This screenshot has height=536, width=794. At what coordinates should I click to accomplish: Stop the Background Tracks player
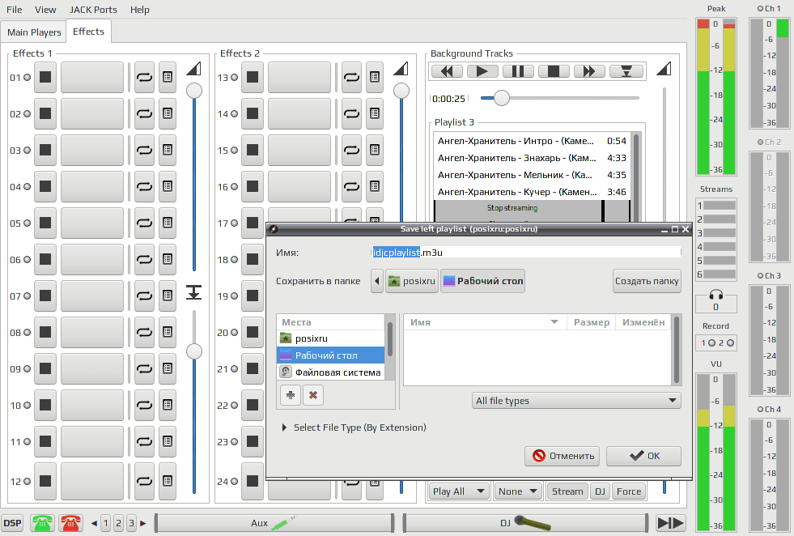click(554, 71)
